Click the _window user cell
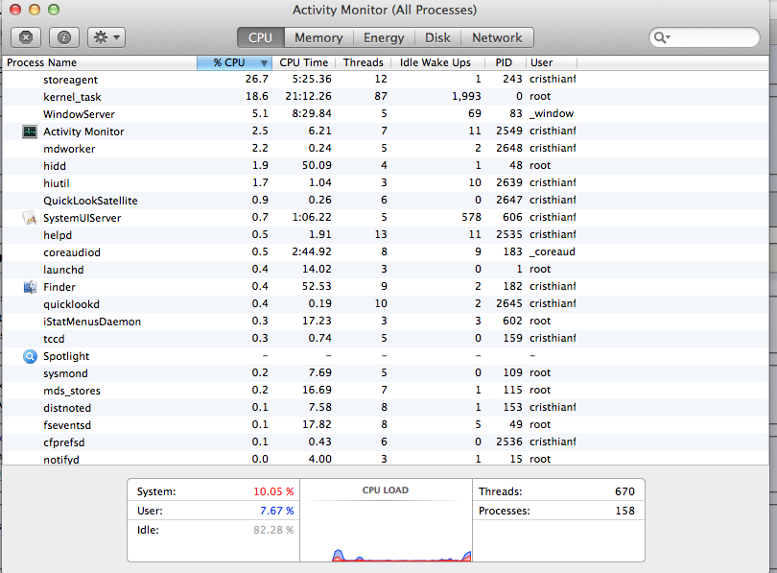This screenshot has height=573, width=777. point(551,113)
